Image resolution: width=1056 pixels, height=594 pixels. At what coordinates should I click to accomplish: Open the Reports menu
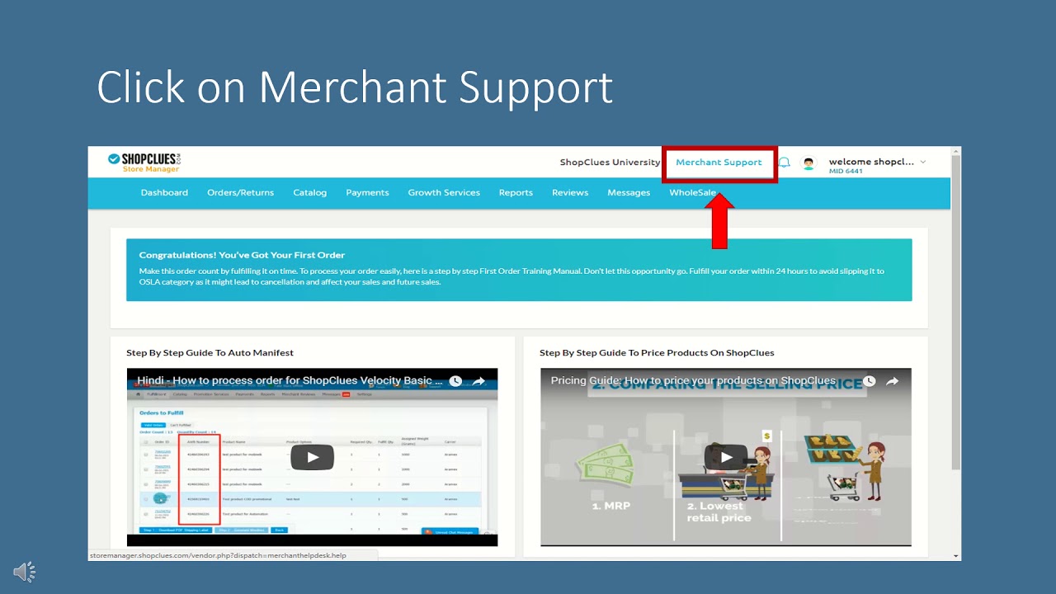click(516, 192)
